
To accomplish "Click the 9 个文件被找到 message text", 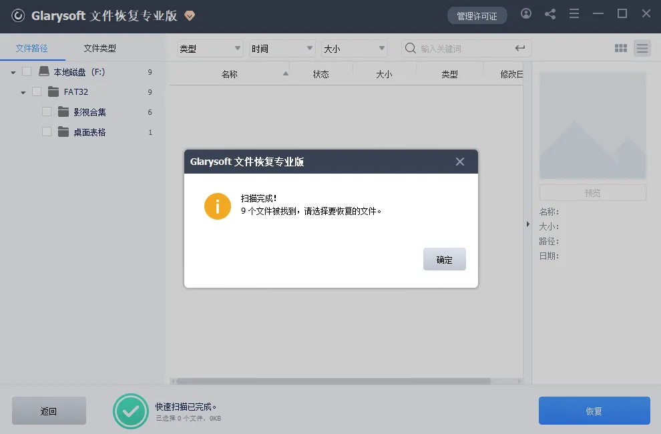I will pyautogui.click(x=310, y=211).
